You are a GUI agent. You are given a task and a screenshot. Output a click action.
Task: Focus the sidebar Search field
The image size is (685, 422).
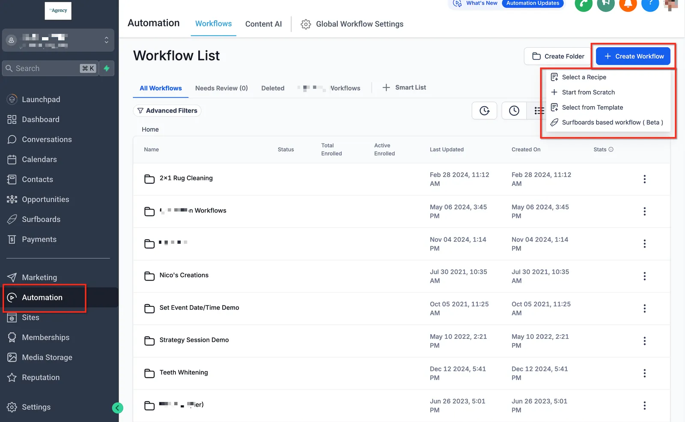click(51, 68)
